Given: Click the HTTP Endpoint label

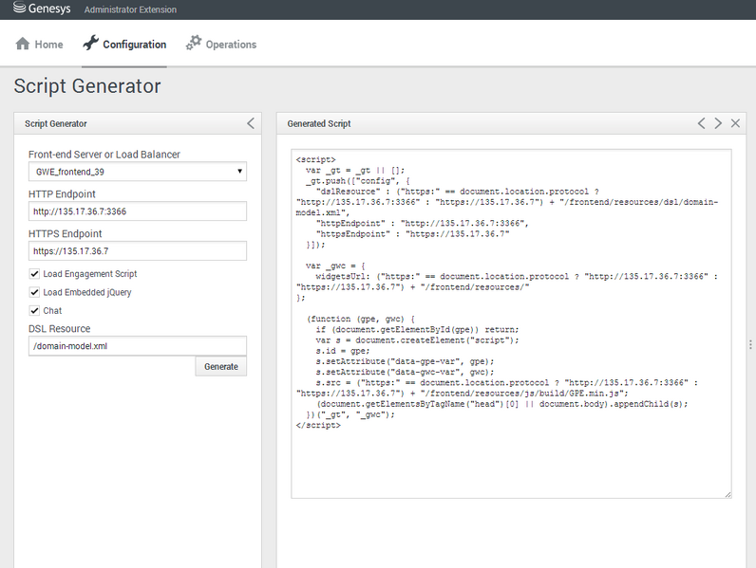Looking at the screenshot, I should pos(62,194).
